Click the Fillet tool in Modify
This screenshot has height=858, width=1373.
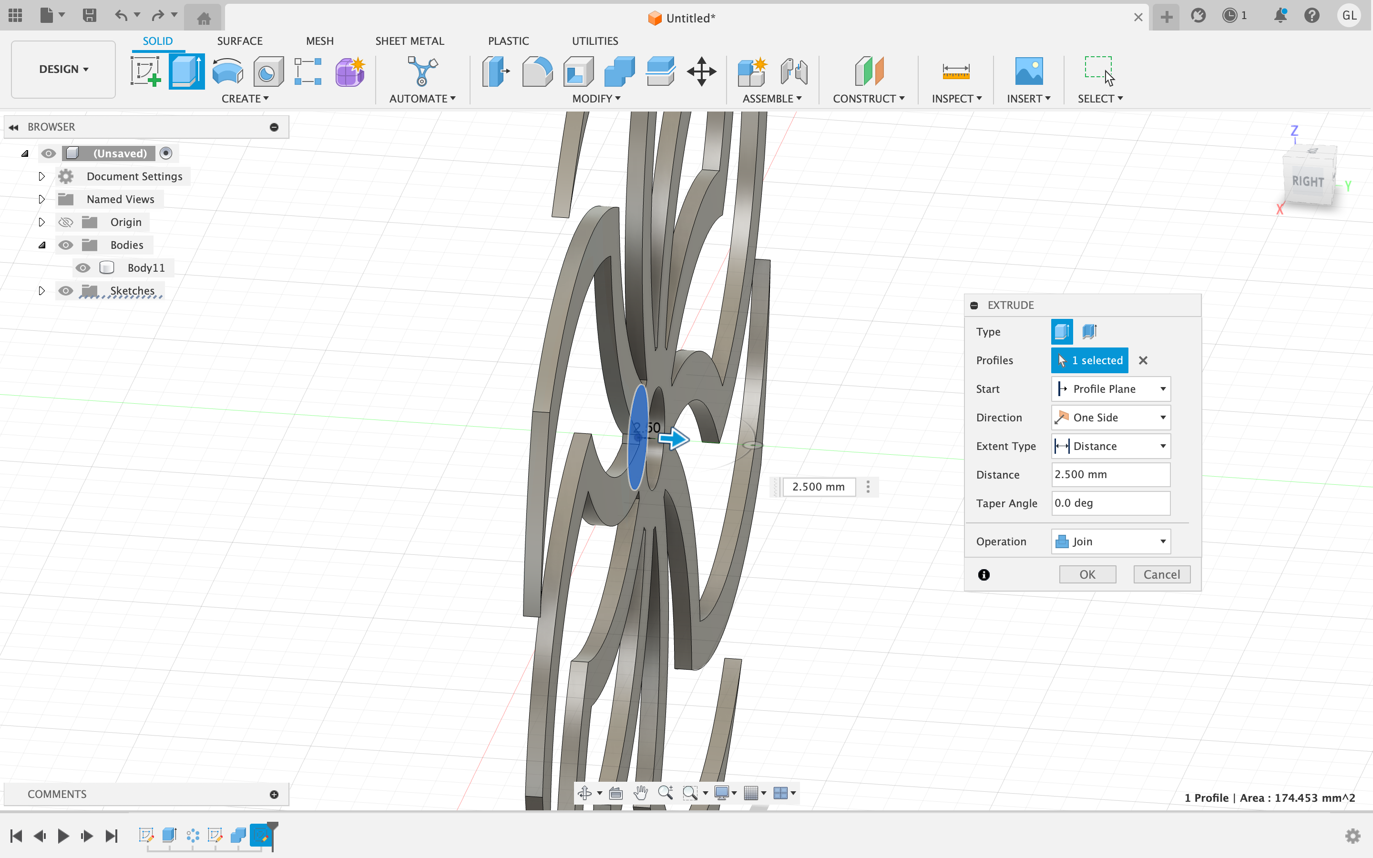click(x=537, y=71)
